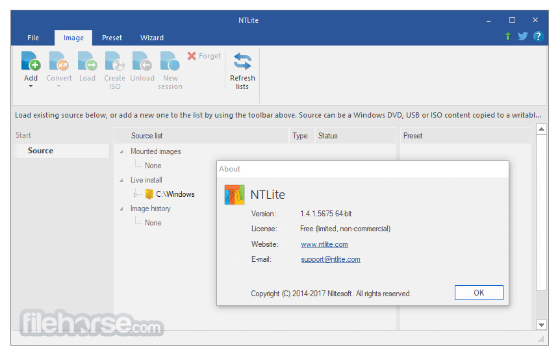
Task: Click the Free (limited, non-commercial) license text
Action: (x=345, y=229)
